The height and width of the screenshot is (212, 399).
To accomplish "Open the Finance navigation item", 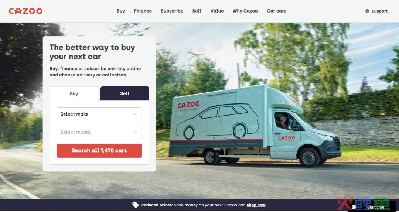I will [x=143, y=11].
